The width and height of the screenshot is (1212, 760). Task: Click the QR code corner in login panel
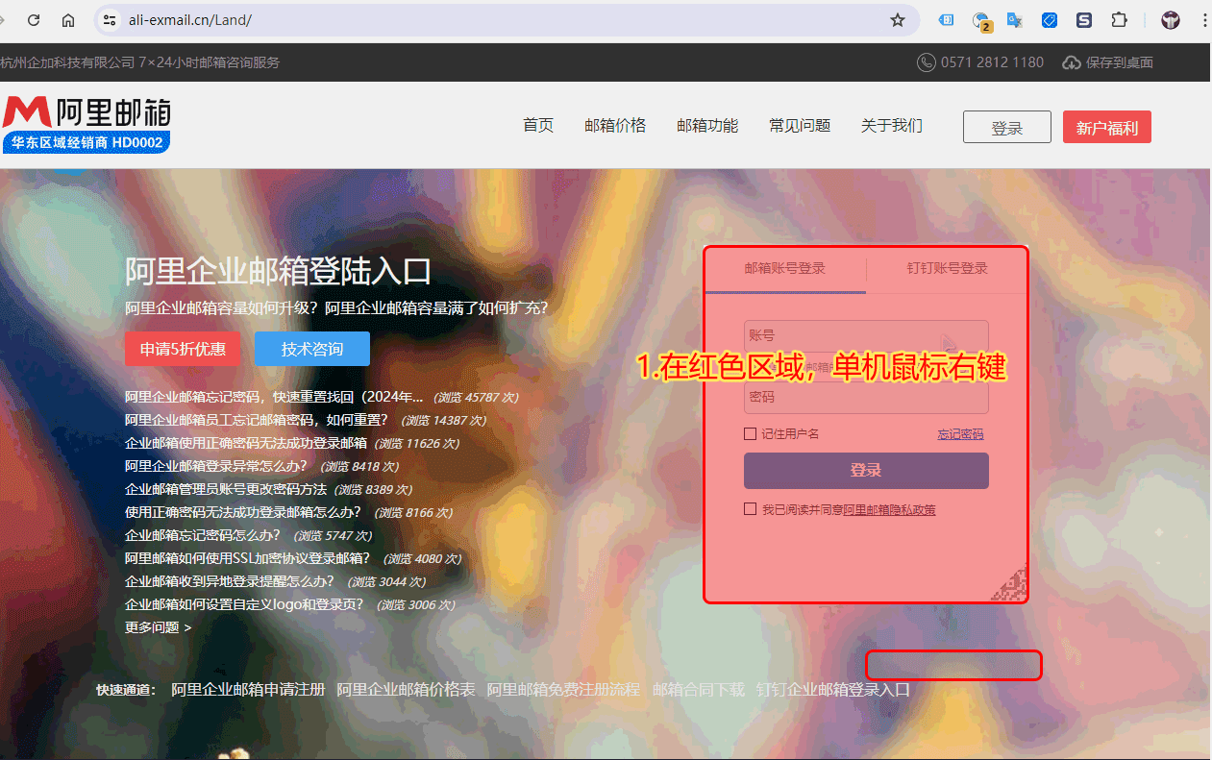[x=1009, y=582]
